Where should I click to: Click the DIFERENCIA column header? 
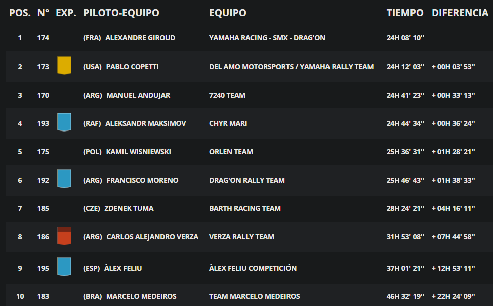click(460, 13)
